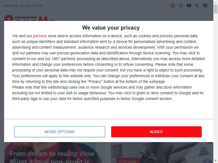Viewport: 218px width, 163px height.
Task: Select the Local news tag on right article
Action: [128, 161]
